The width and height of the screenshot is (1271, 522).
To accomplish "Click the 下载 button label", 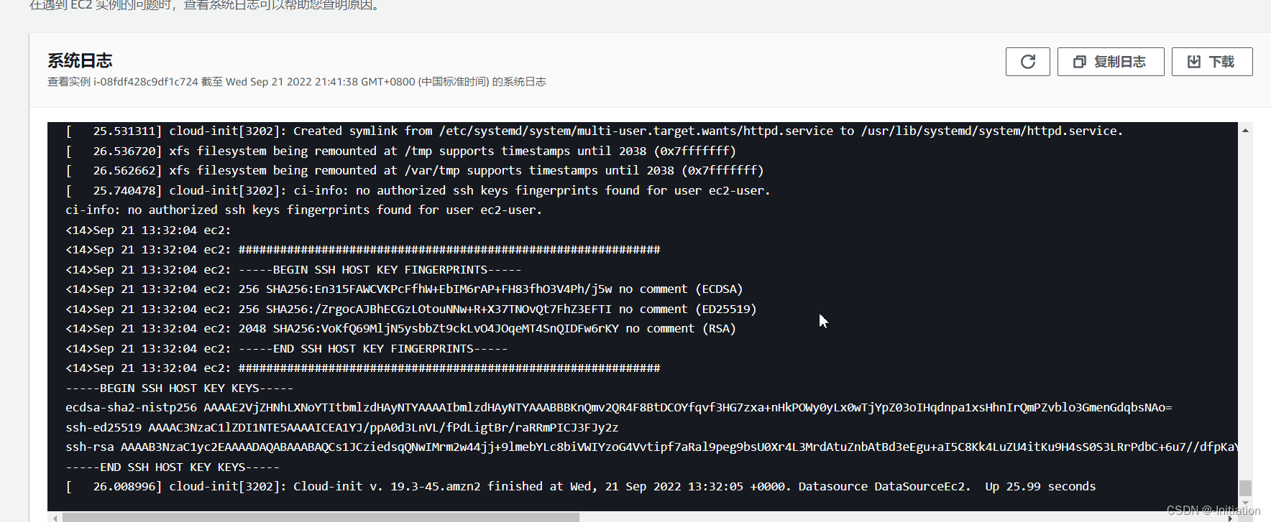I will (x=1221, y=62).
